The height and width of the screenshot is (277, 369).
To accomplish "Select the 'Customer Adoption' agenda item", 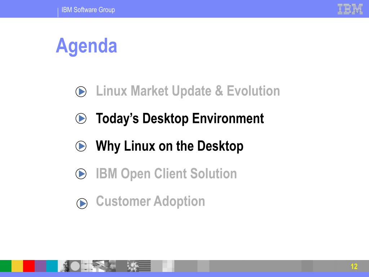I will pos(150,202).
